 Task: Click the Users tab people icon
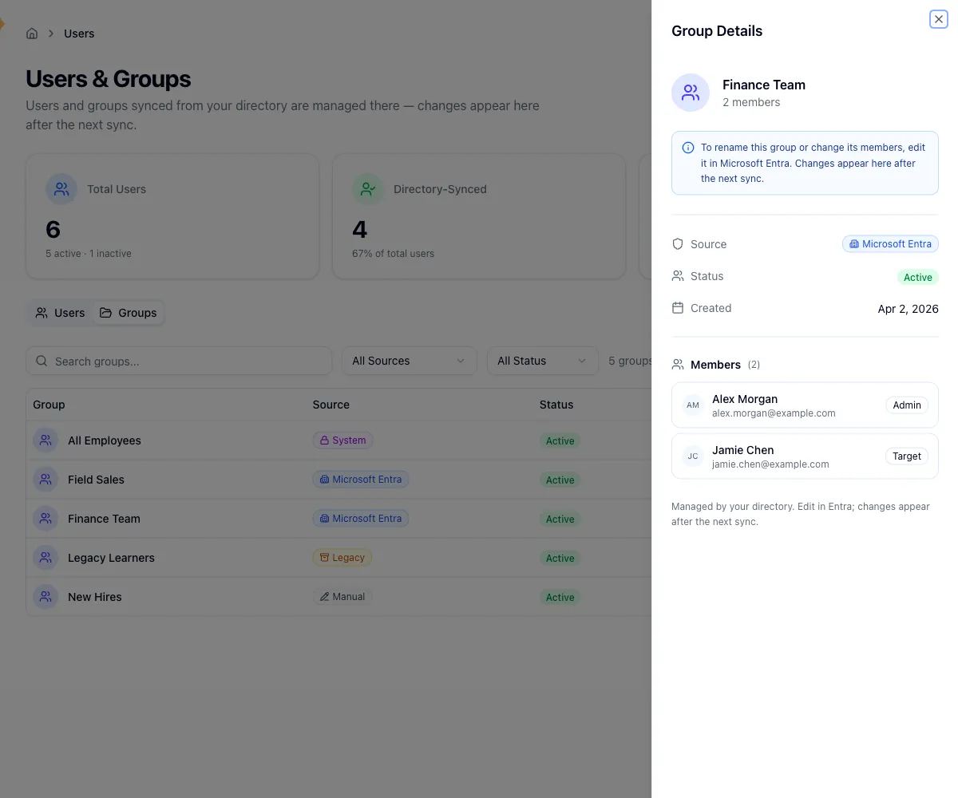tap(42, 313)
